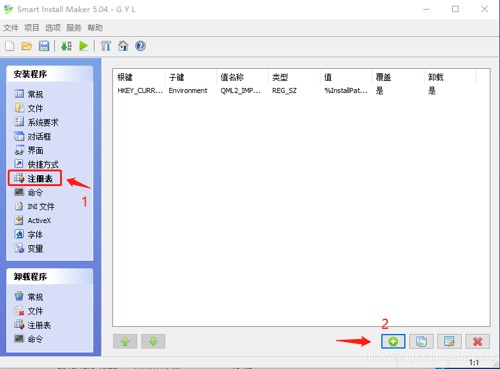Open the 文件 menu
The height and width of the screenshot is (369, 500).
pos(11,27)
